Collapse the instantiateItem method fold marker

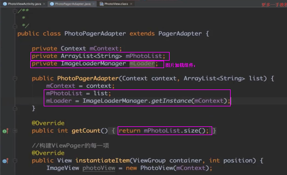coord(15,161)
